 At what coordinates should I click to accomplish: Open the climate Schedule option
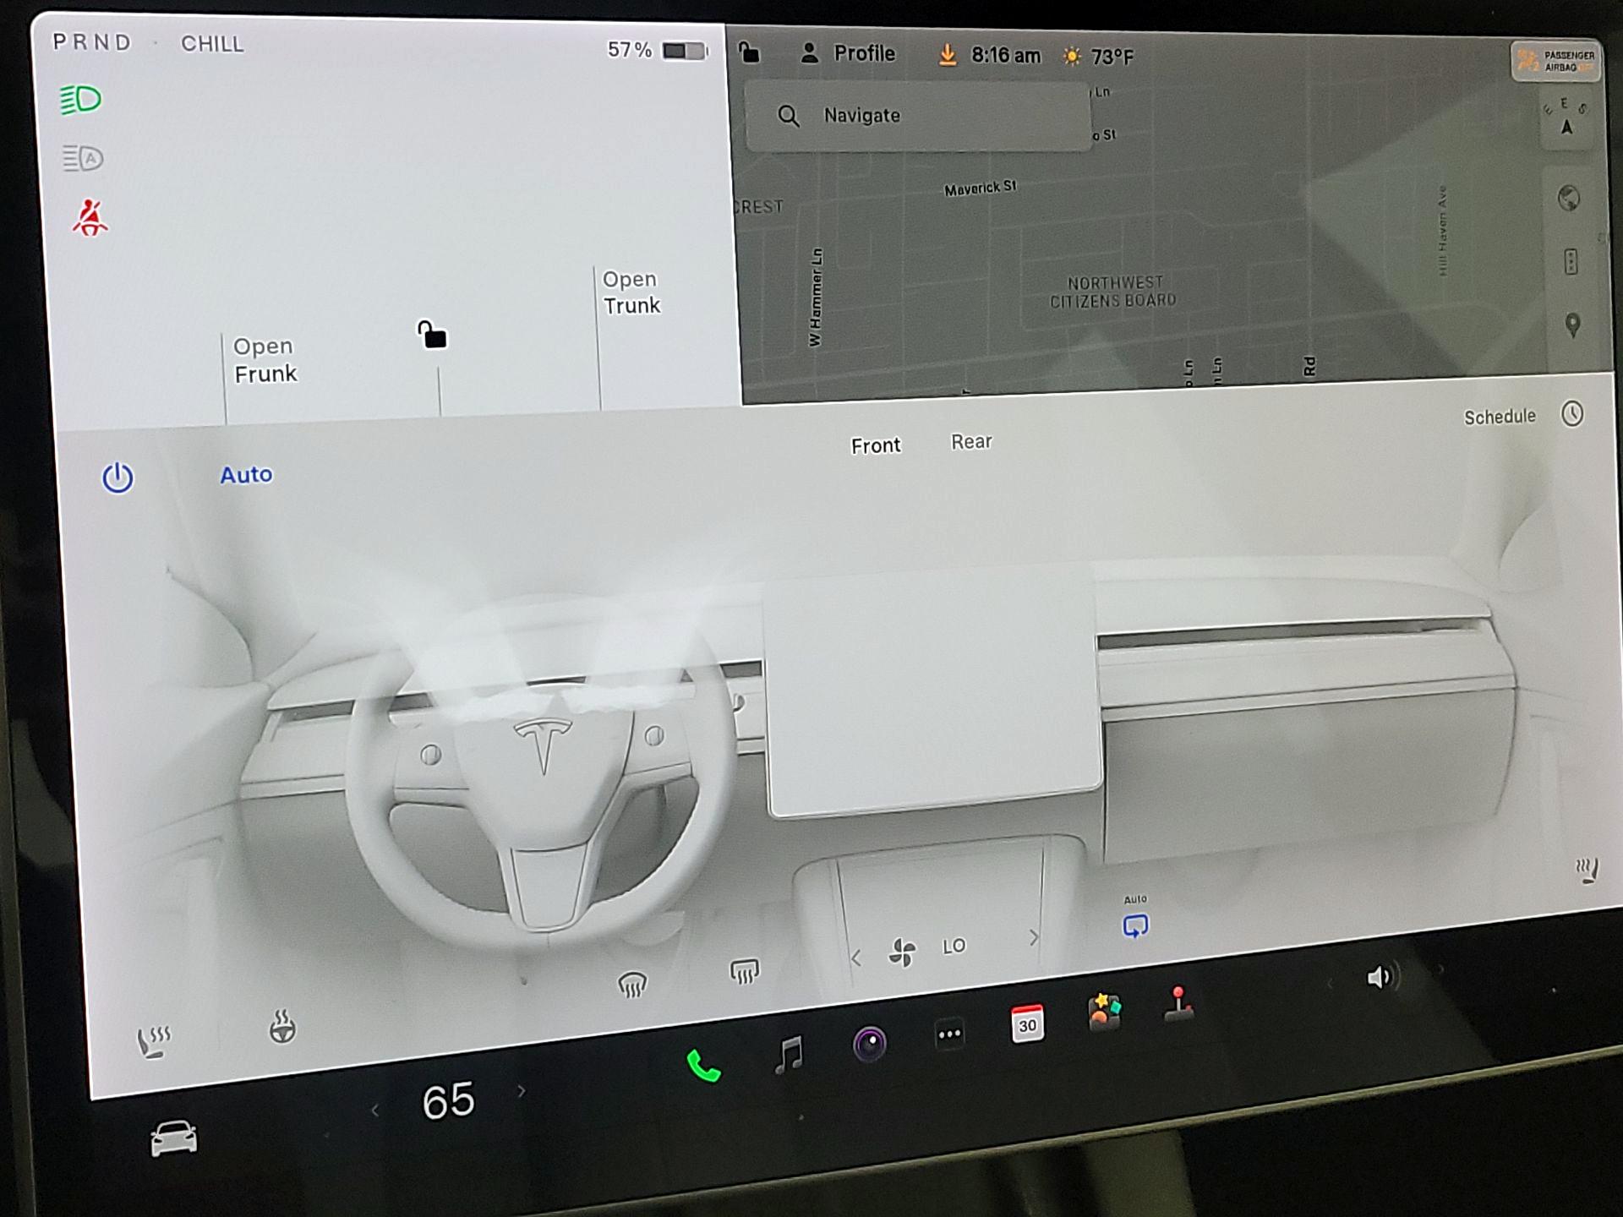tap(1500, 417)
